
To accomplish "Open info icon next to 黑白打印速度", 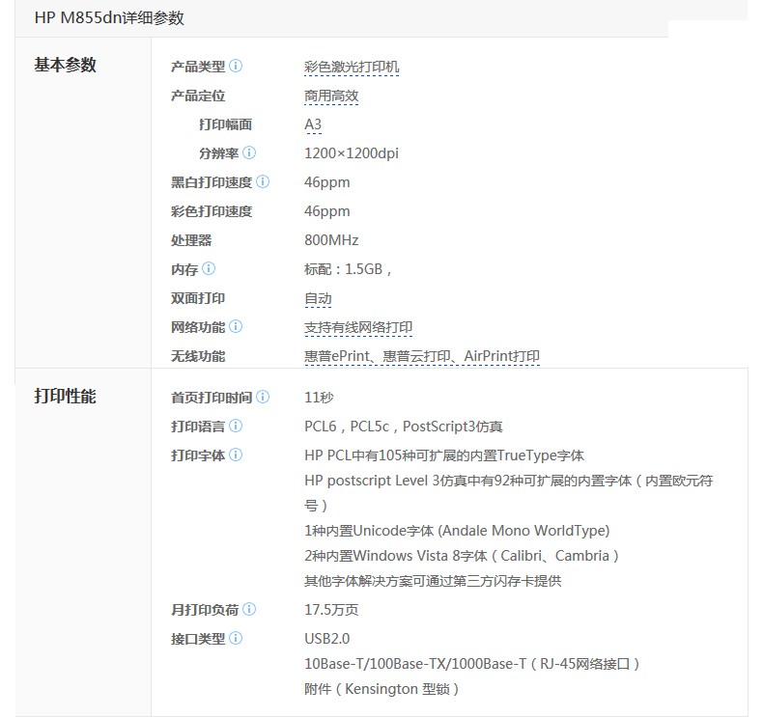I will click(x=263, y=181).
